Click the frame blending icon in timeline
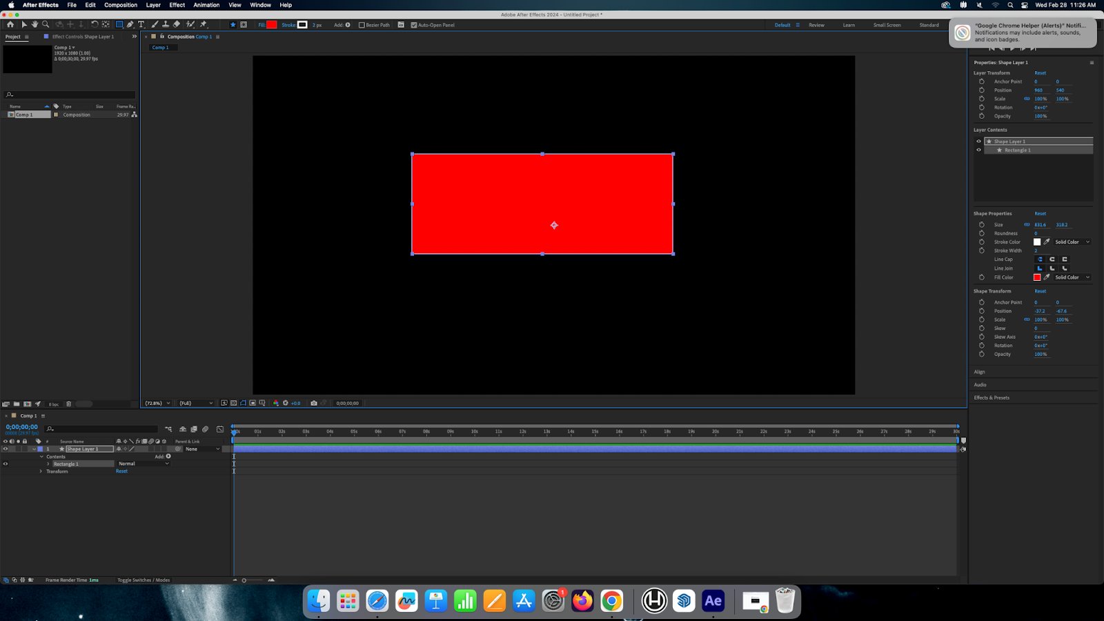Image resolution: width=1104 pixels, height=621 pixels. click(x=194, y=429)
